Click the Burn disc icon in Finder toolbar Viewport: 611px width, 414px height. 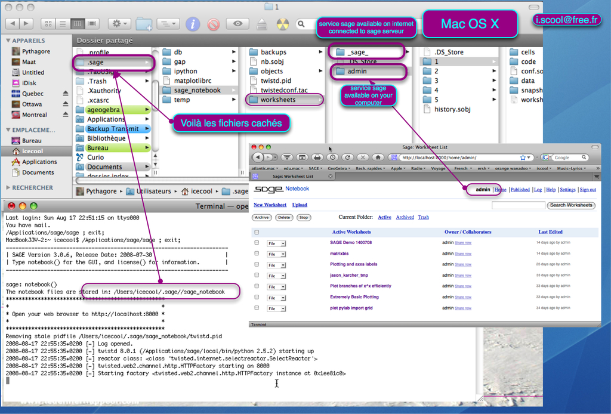tap(283, 24)
